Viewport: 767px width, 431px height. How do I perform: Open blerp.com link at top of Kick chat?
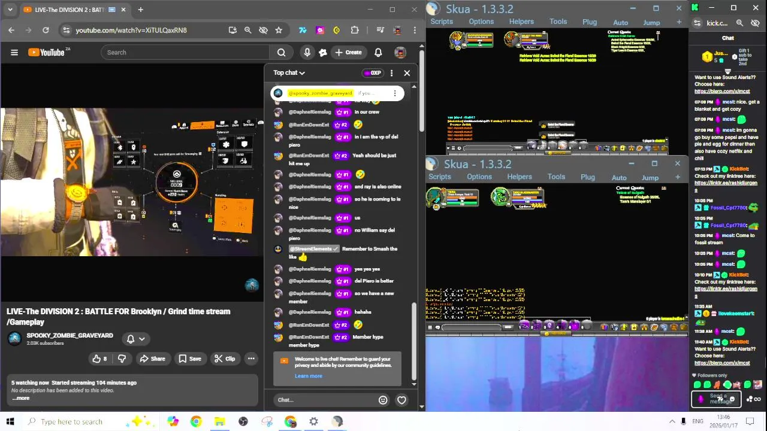click(722, 92)
